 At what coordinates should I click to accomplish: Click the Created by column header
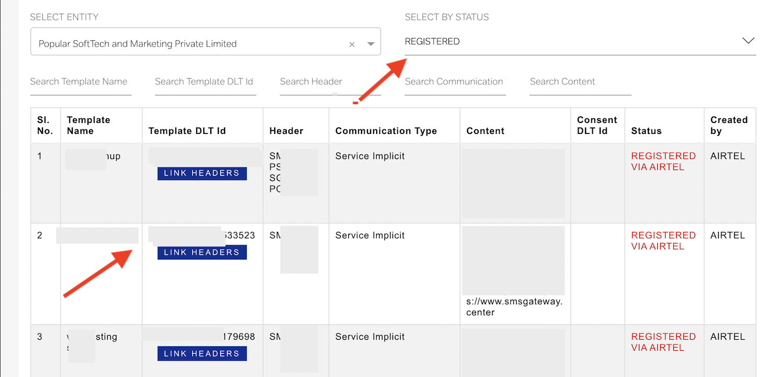click(729, 125)
